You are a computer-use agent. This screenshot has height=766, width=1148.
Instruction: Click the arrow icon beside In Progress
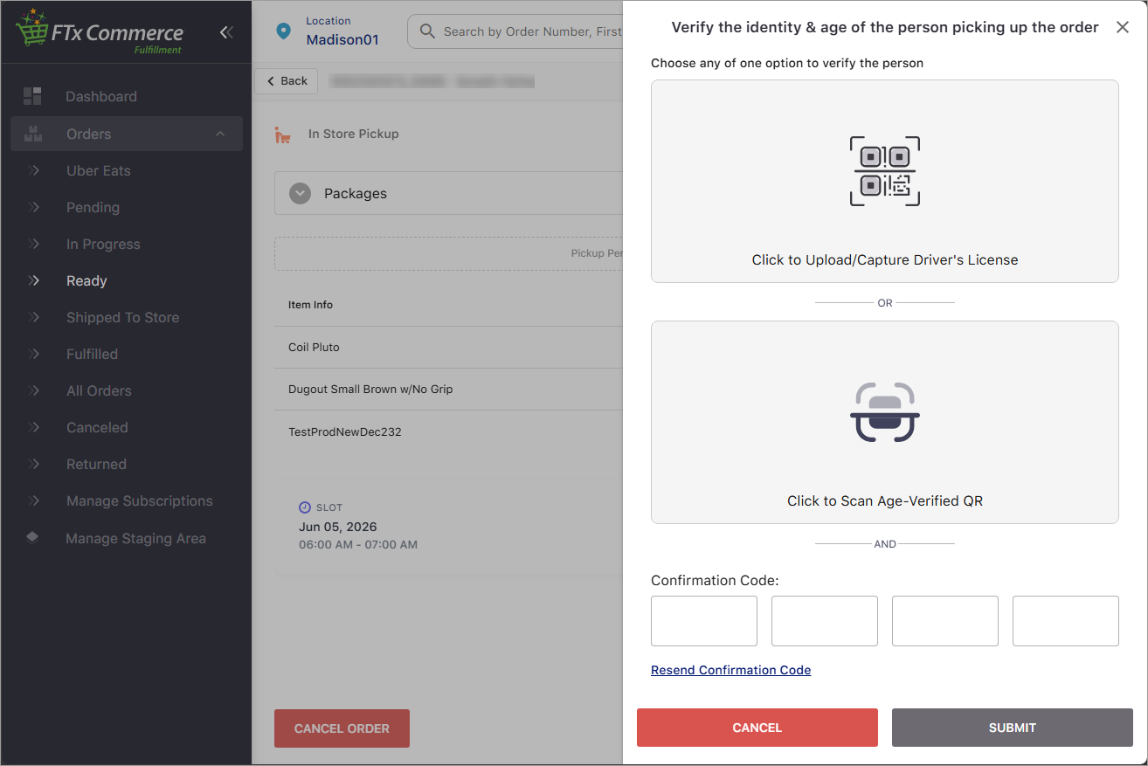coord(34,245)
